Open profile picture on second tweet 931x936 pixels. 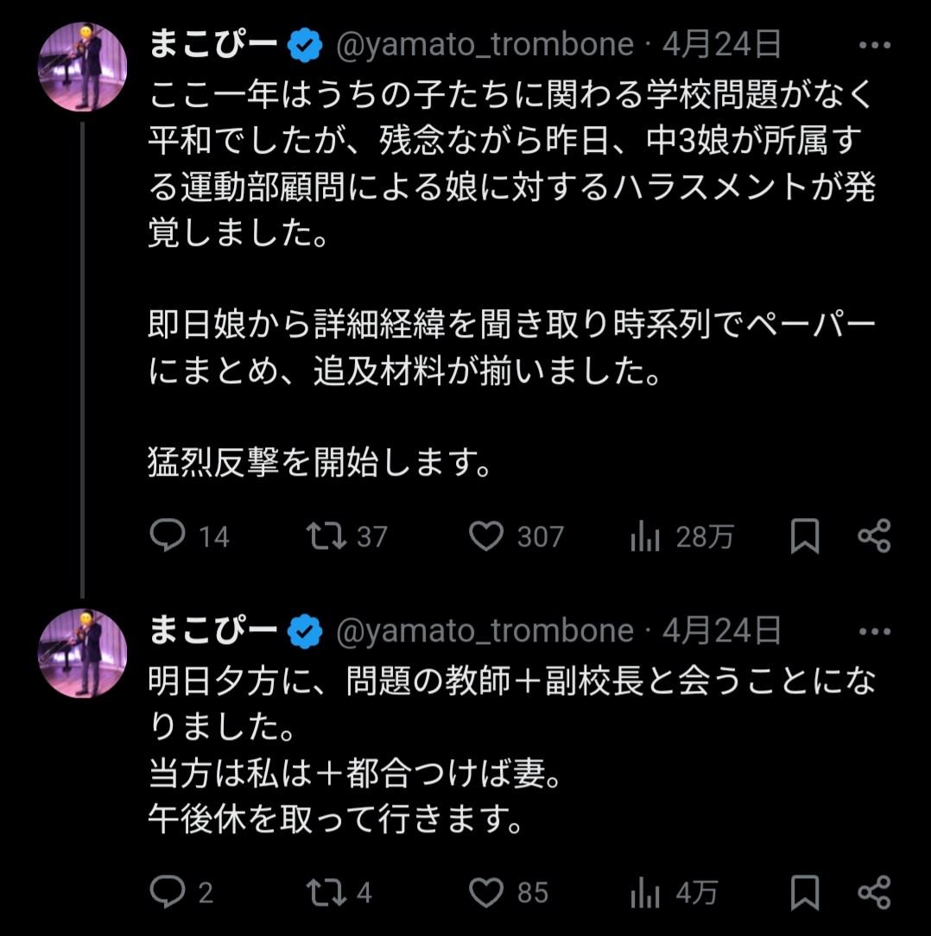(83, 654)
